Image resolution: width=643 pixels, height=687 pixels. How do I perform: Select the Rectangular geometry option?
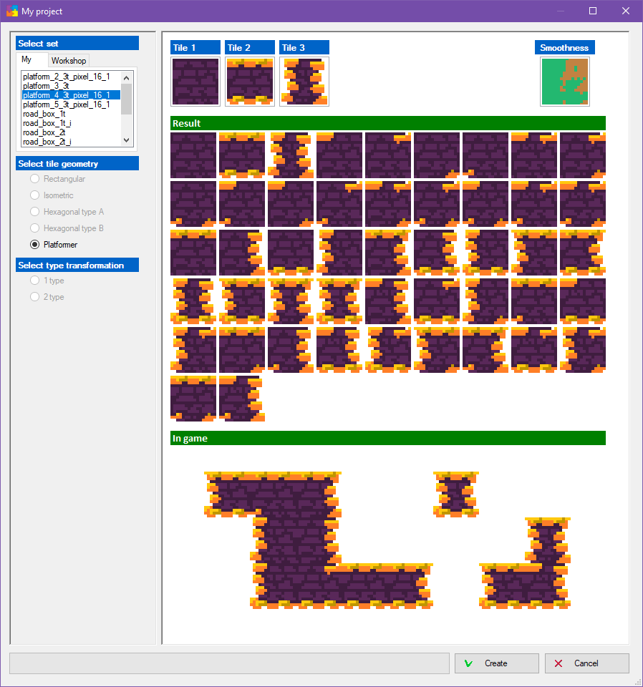[34, 179]
